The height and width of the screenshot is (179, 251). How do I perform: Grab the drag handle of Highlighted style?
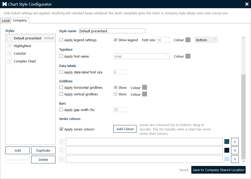coord(10,46)
